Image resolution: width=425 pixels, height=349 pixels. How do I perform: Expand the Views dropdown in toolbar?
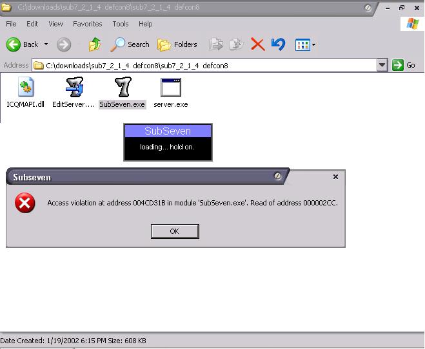click(313, 44)
